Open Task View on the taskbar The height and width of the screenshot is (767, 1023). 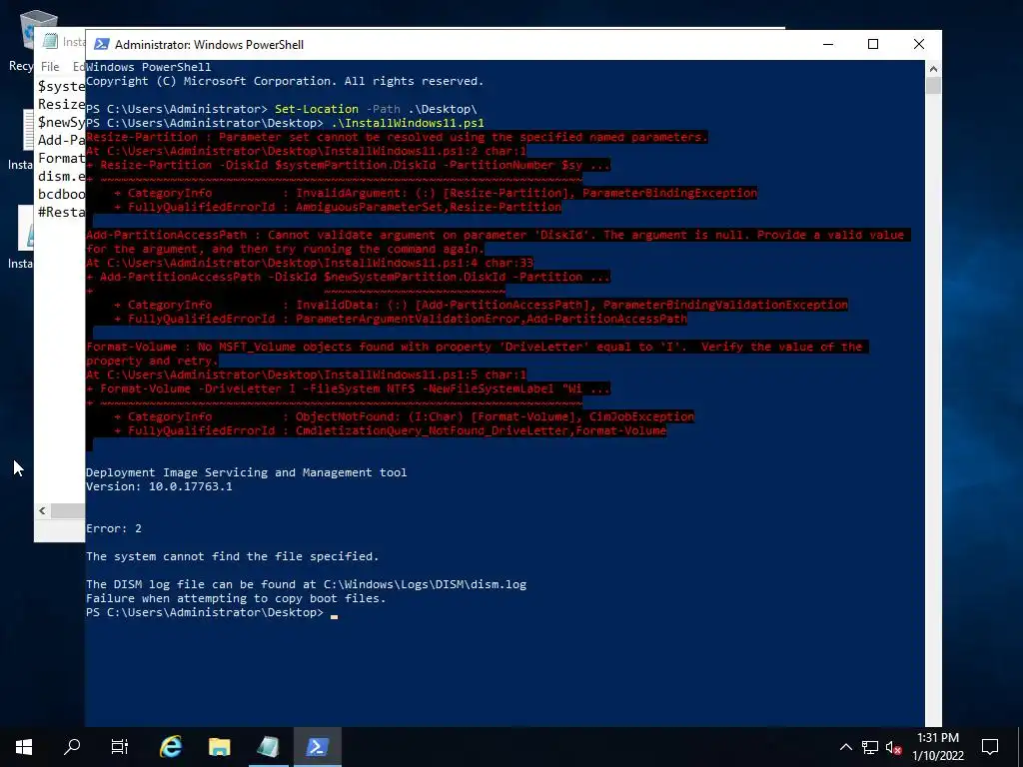(x=120, y=747)
